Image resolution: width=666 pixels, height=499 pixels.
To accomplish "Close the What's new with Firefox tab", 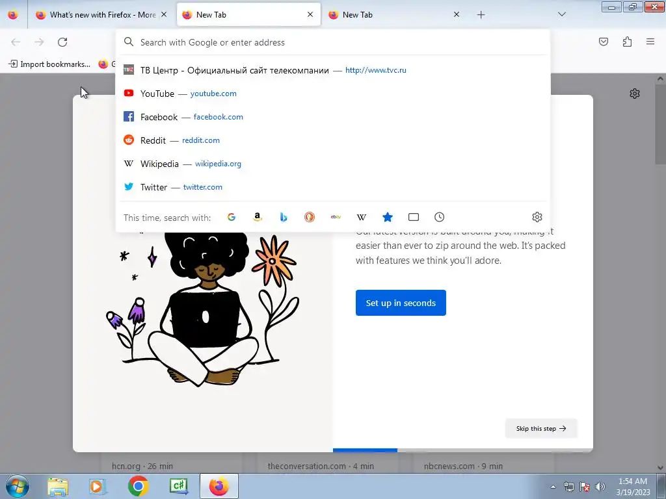I will click(164, 15).
